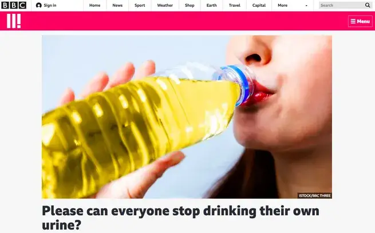Go to the Travel nav link
The image size is (375, 233).
[235, 5]
